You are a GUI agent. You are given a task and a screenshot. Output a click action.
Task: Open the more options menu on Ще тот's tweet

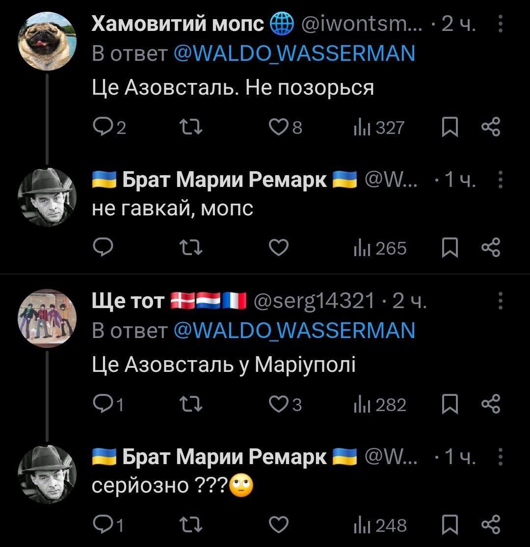click(501, 301)
